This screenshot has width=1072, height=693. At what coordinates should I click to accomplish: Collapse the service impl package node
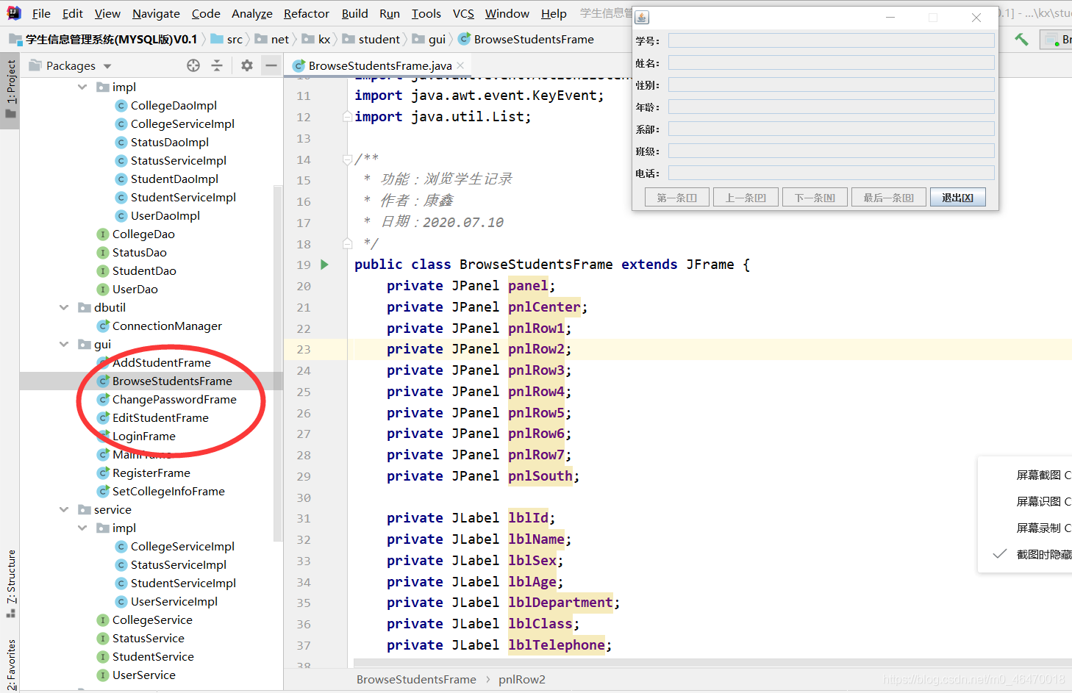pyautogui.click(x=82, y=528)
